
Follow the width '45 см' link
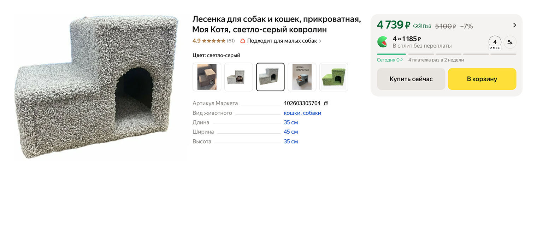pyautogui.click(x=291, y=132)
